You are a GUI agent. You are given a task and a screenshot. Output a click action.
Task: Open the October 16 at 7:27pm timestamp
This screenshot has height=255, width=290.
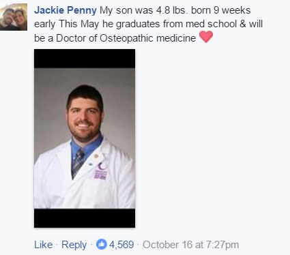coord(191,245)
